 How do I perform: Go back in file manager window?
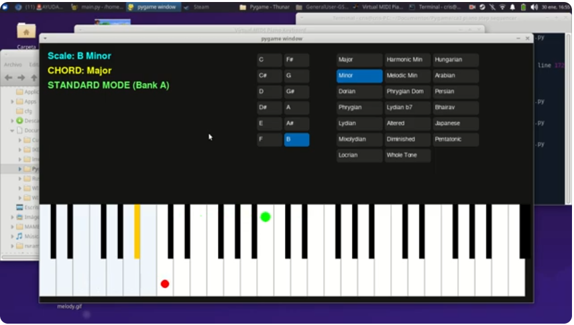[9, 78]
